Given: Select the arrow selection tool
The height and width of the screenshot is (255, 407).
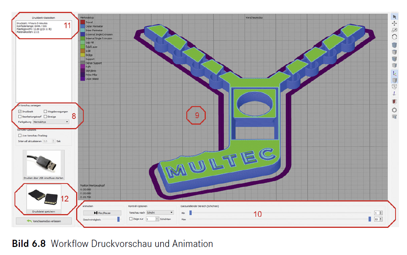Looking at the screenshot, I should 394,17.
